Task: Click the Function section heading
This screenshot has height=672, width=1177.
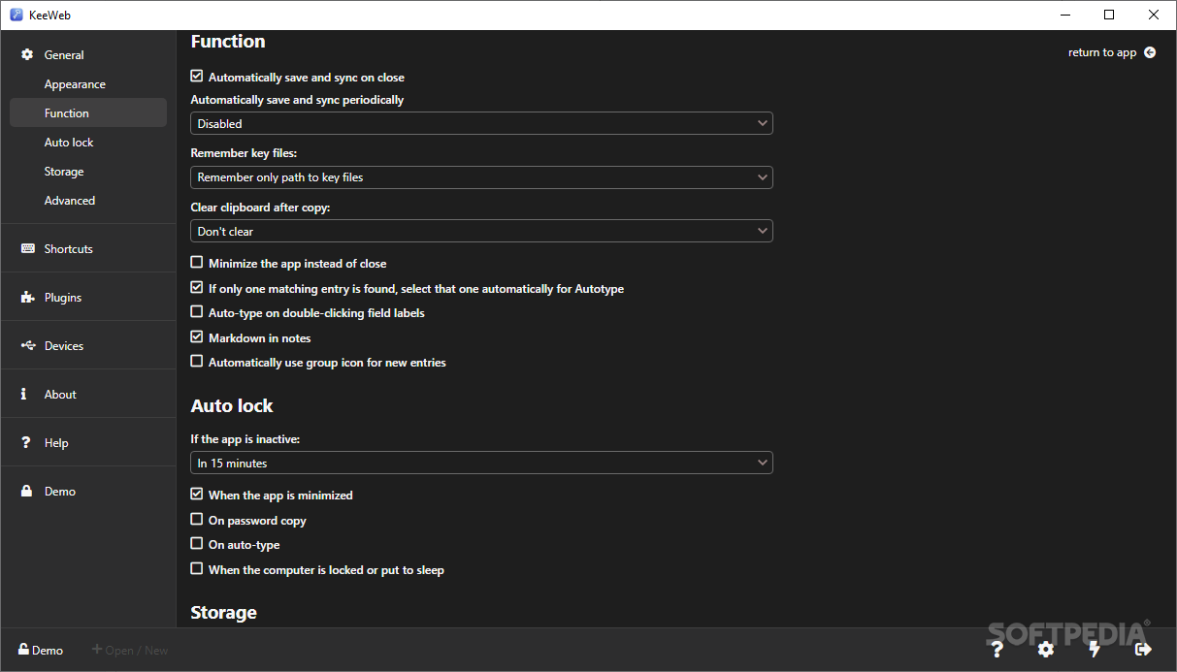Action: [228, 42]
